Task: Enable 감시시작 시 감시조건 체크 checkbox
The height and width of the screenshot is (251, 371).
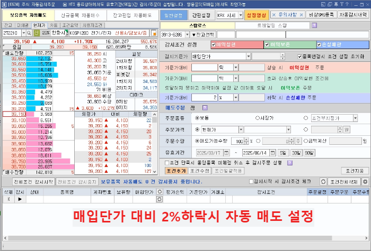Action: coord(251,181)
